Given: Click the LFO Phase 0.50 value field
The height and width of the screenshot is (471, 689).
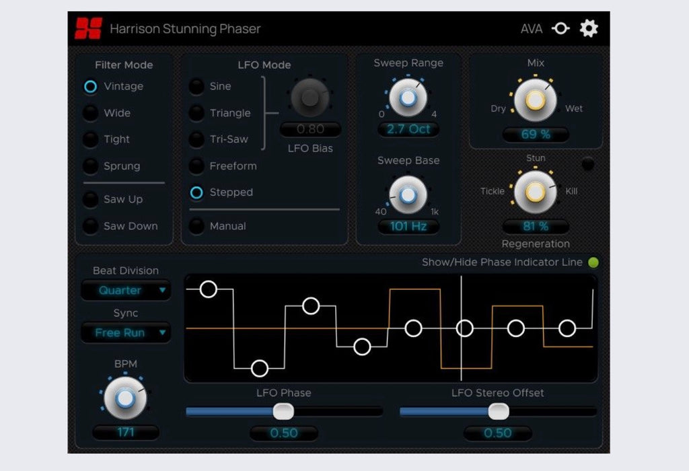Looking at the screenshot, I should tap(284, 433).
